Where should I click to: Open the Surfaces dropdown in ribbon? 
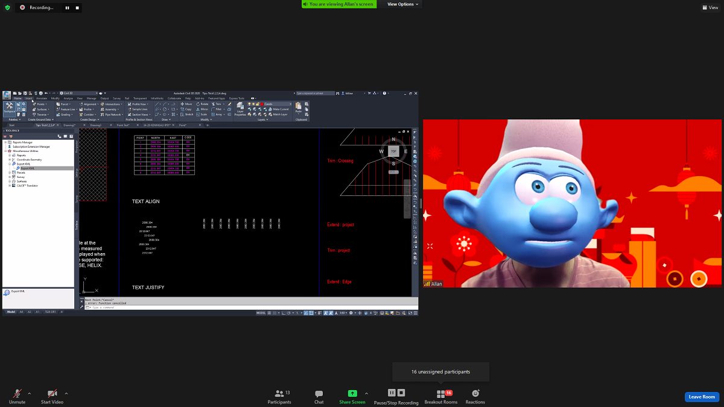[x=41, y=109]
